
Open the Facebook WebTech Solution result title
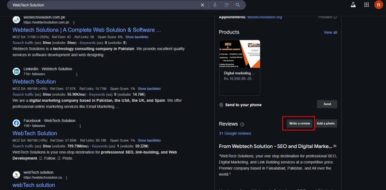35,133
